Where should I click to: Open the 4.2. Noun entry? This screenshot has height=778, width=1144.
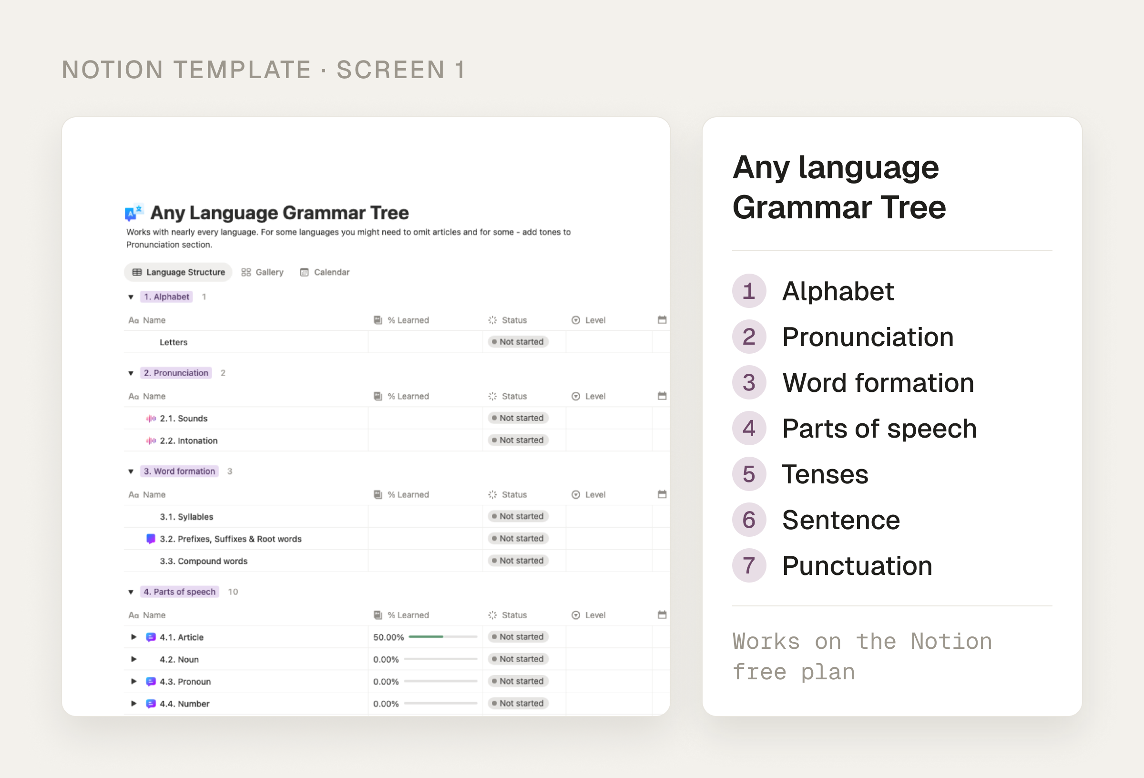coord(179,659)
